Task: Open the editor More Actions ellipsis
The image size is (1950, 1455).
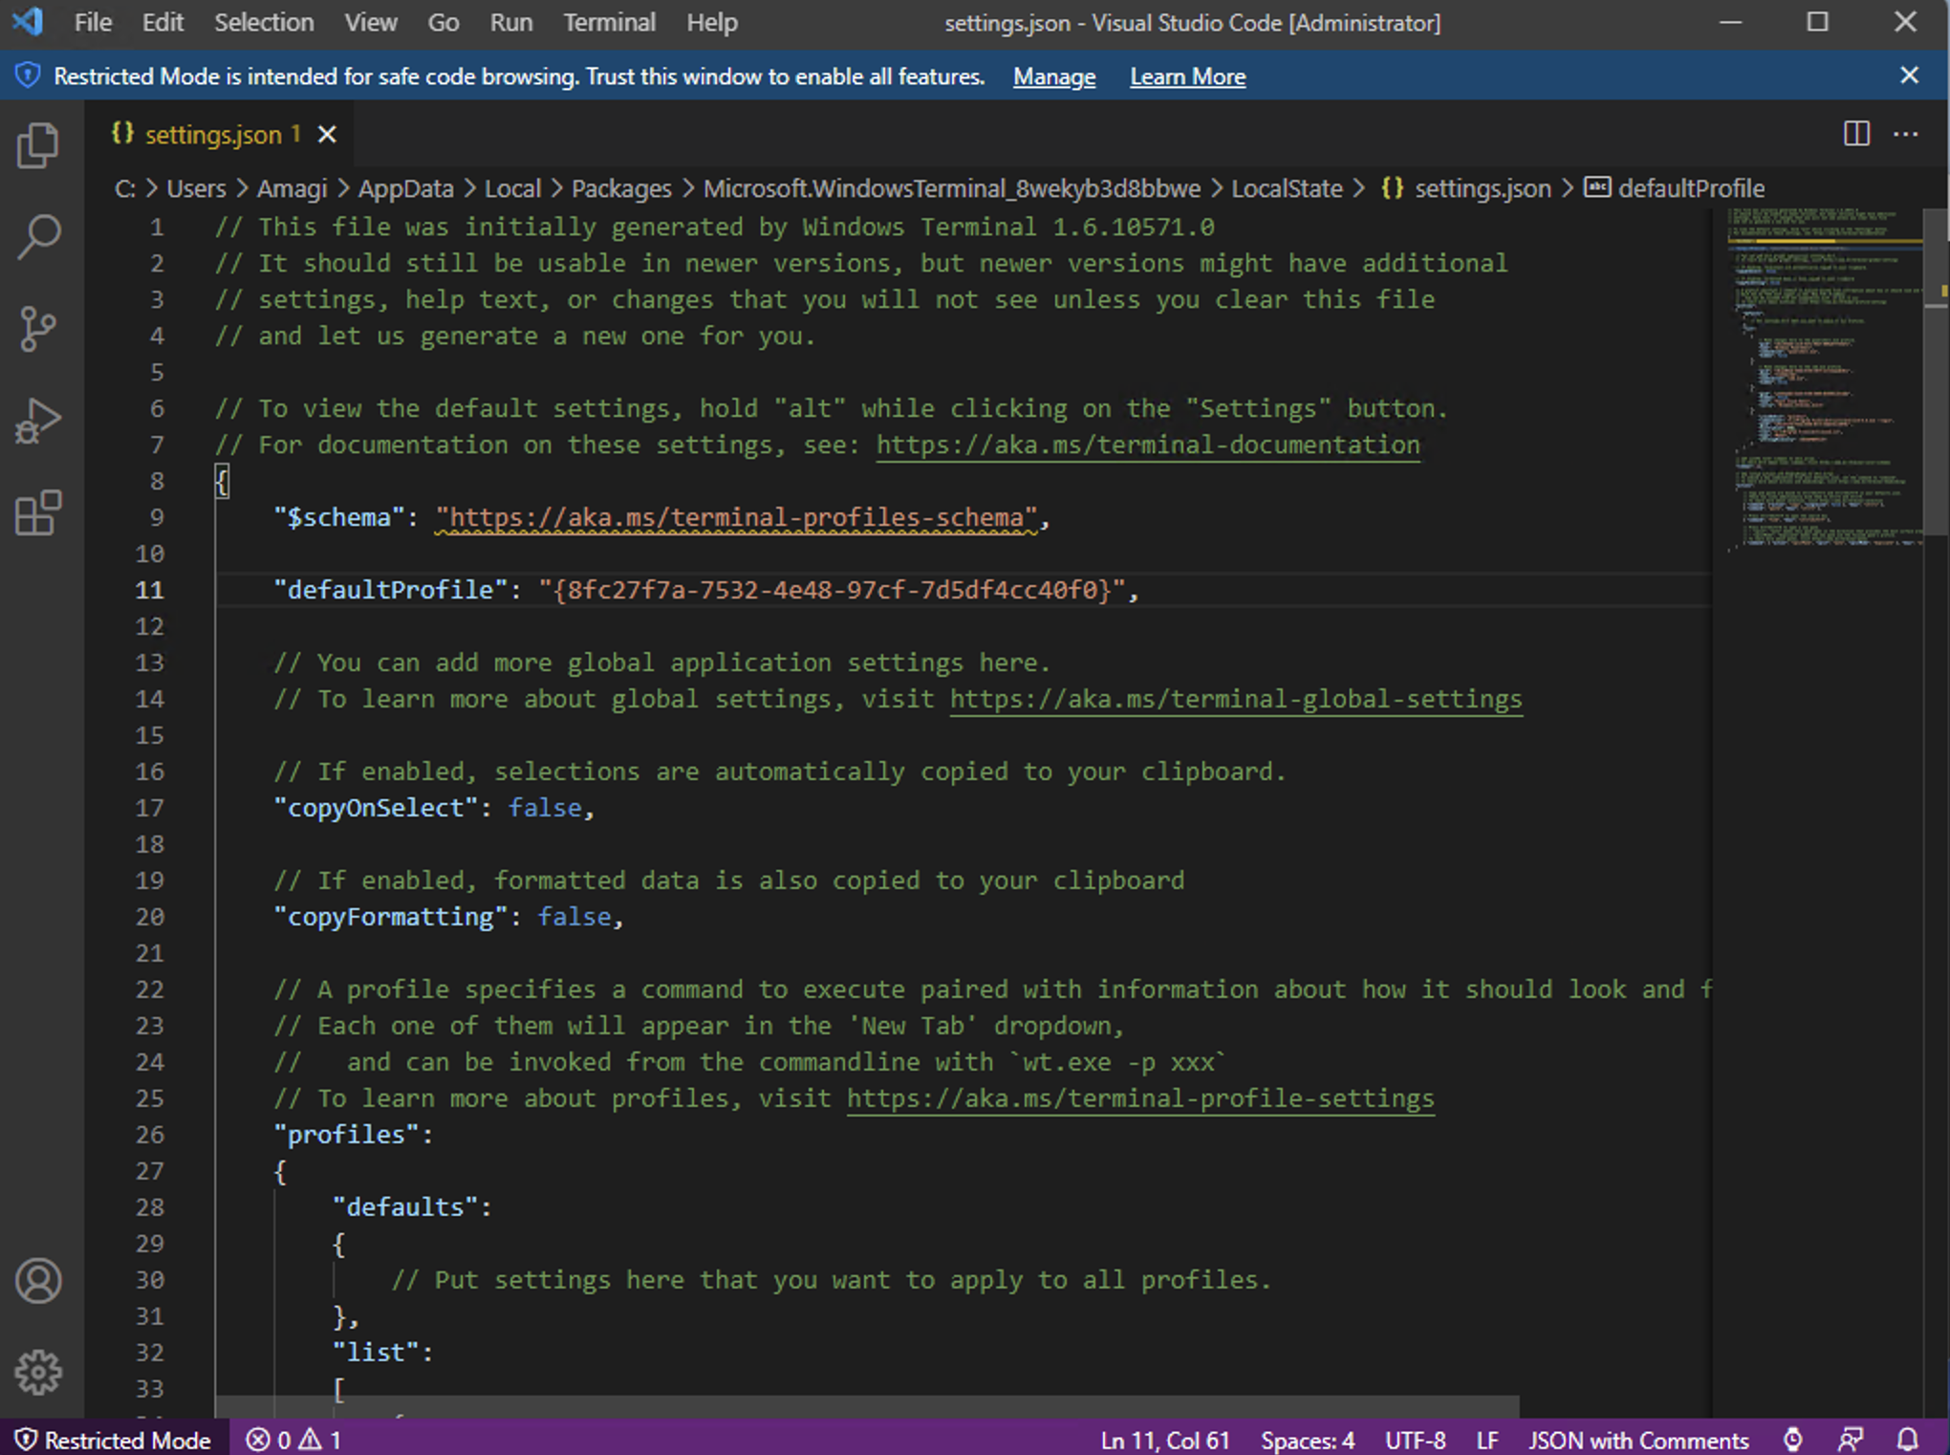Action: pos(1905,134)
